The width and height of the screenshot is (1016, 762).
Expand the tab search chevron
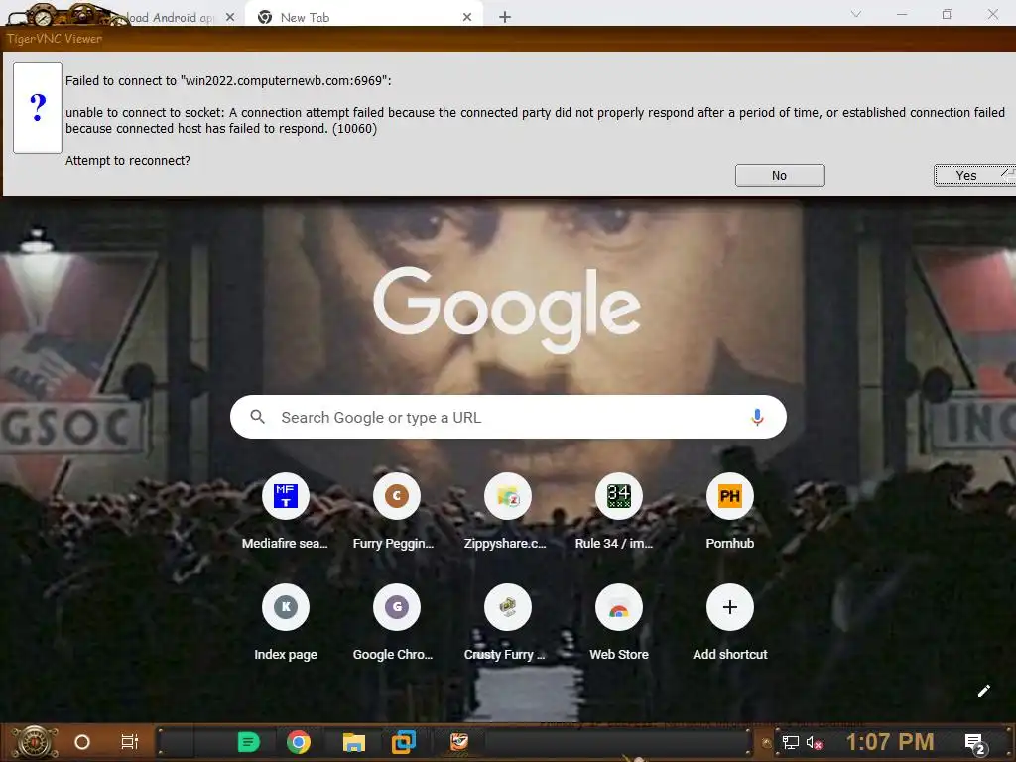pyautogui.click(x=856, y=14)
